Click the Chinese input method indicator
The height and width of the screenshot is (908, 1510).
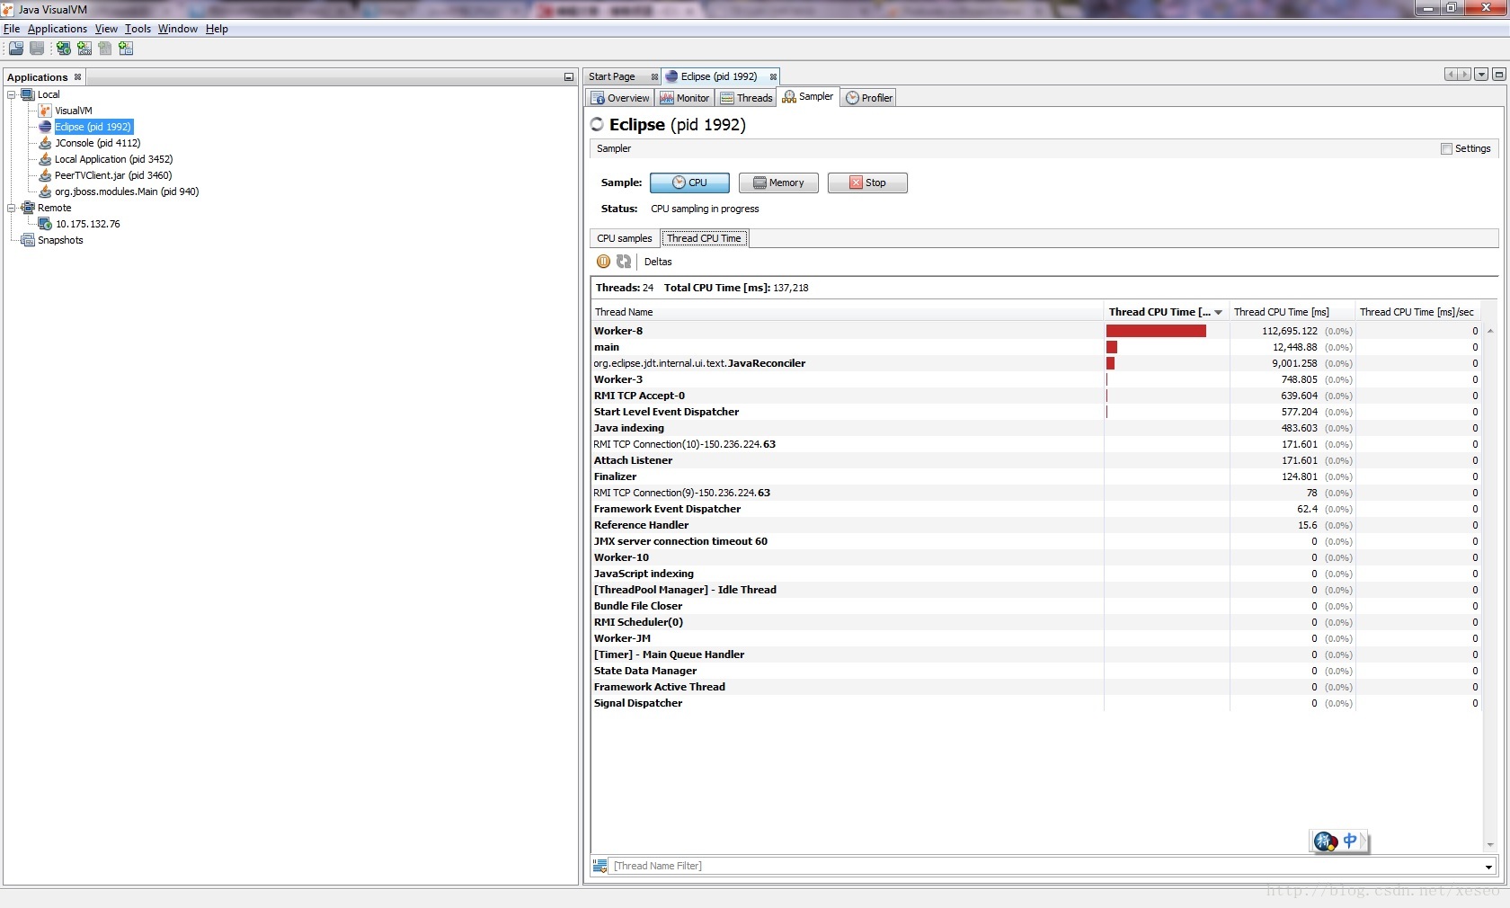point(1350,841)
